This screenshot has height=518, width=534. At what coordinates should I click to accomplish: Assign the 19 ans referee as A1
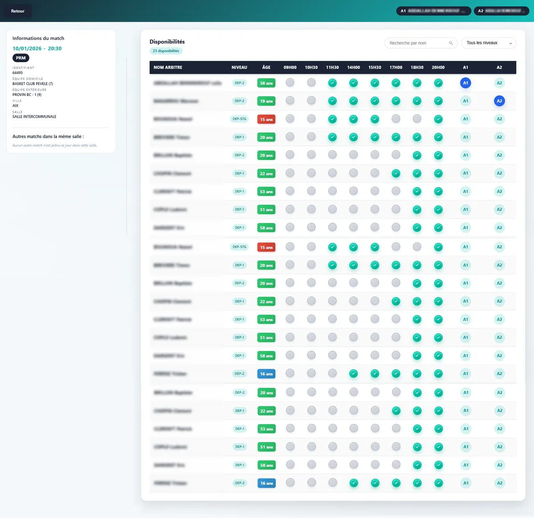click(x=465, y=101)
